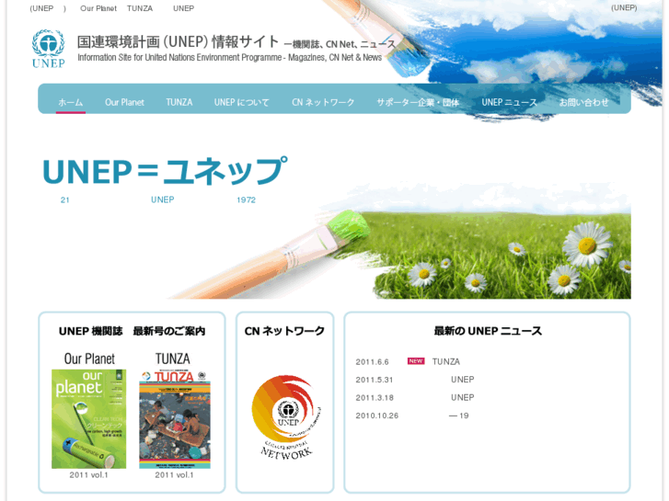Click the NEW badge beside 2011.6.6

(416, 361)
